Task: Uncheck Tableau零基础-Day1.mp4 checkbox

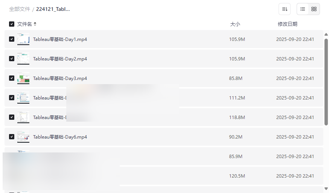Action: point(12,39)
